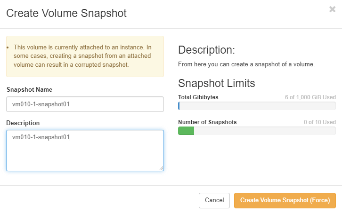Click the Snapshot Name label
Viewport: 342px width, 214px height.
(29, 89)
